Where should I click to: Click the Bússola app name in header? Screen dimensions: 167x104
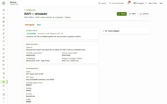click(x=13, y=2)
